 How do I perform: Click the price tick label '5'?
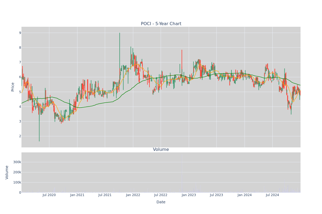[x=20, y=92]
